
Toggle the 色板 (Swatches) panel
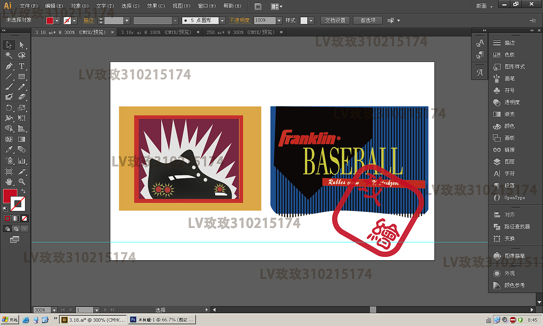click(x=509, y=55)
